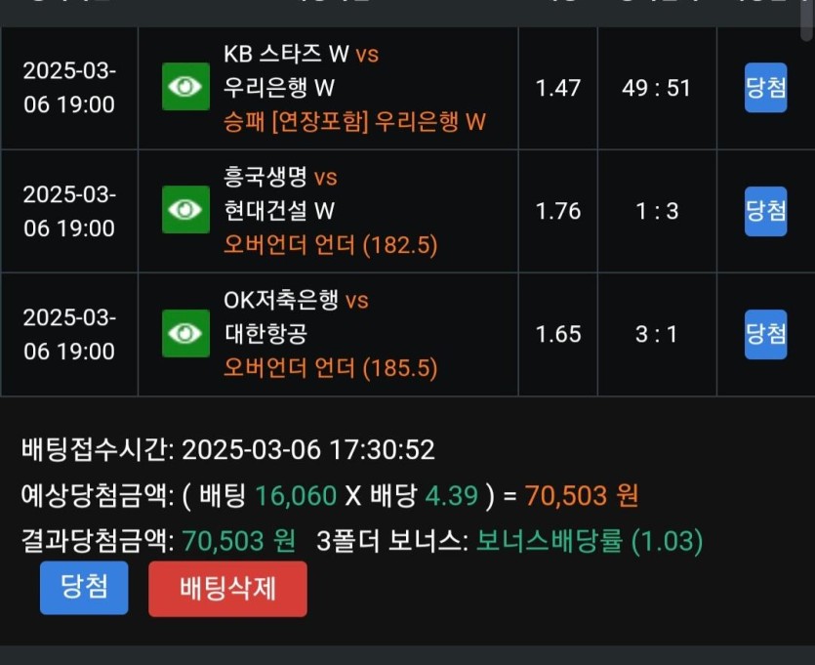Click the green eye icon for KB 스타즈 match

185,88
